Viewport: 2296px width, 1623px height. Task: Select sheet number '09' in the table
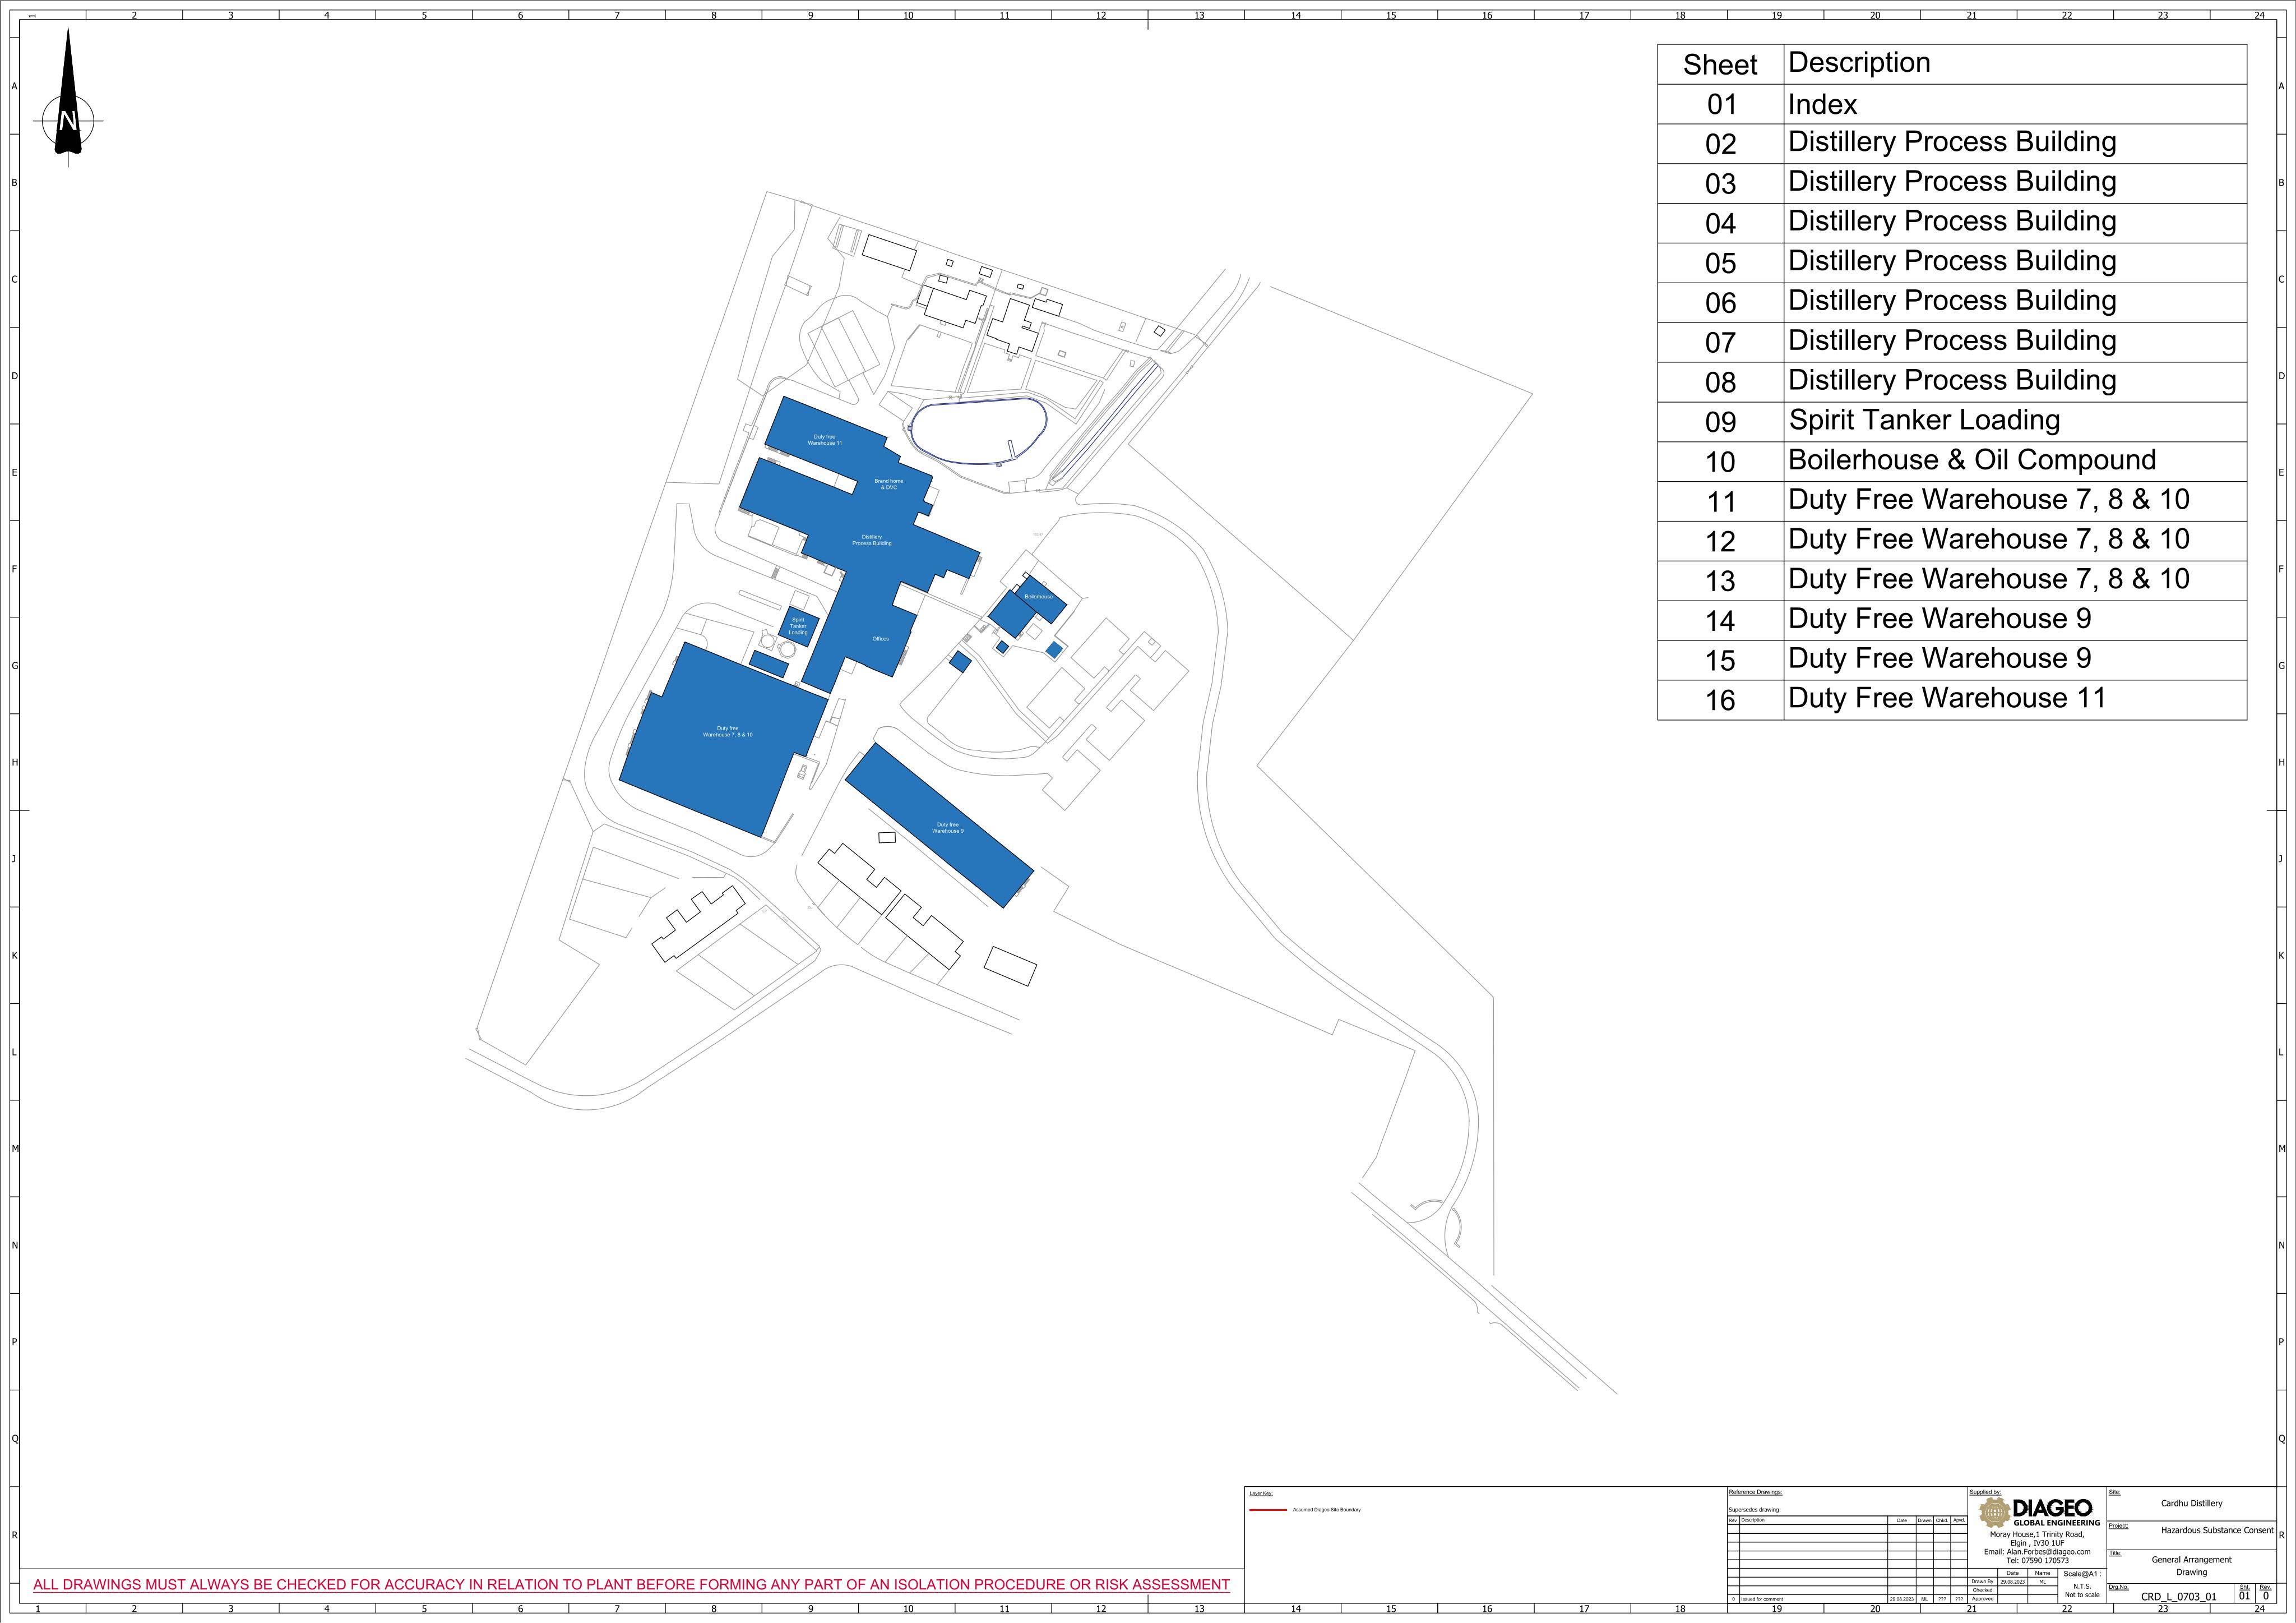click(x=1720, y=422)
